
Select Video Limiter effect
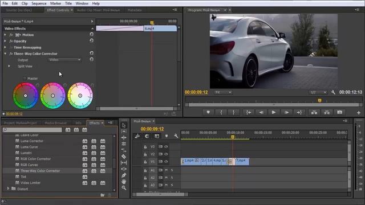point(30,183)
